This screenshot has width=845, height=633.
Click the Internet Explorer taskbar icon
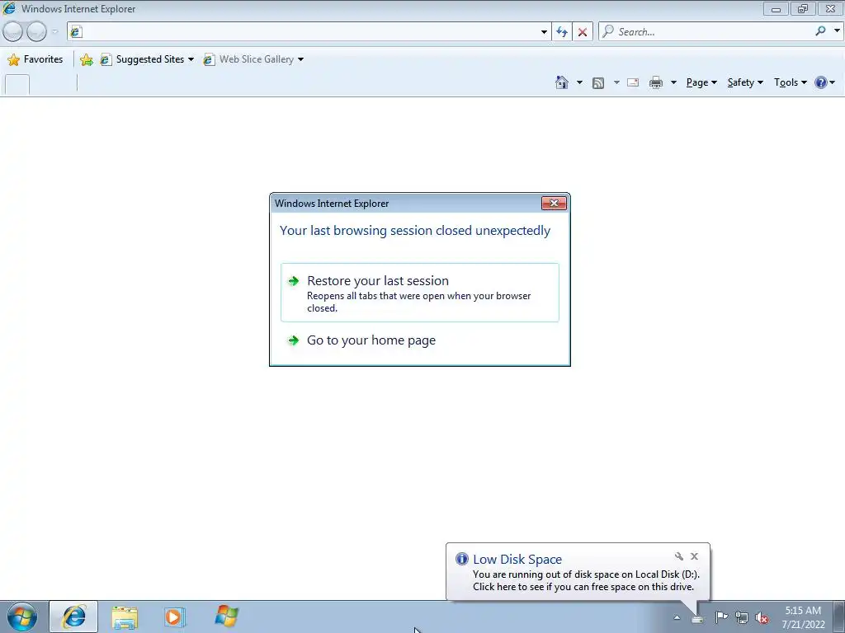click(73, 617)
